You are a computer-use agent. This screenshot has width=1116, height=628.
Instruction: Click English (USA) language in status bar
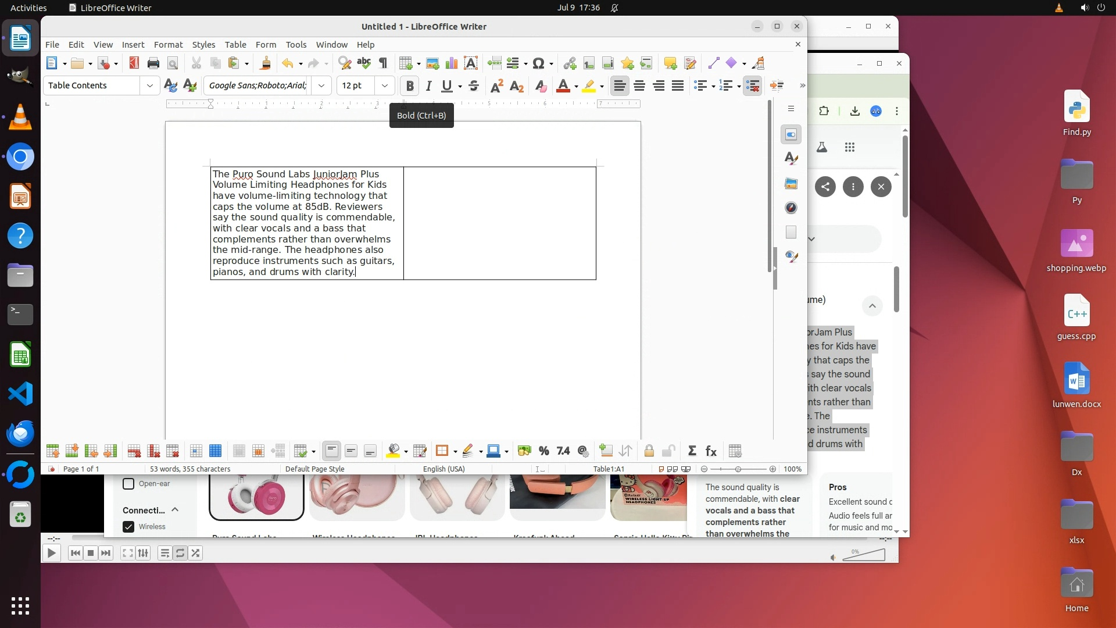click(x=444, y=469)
